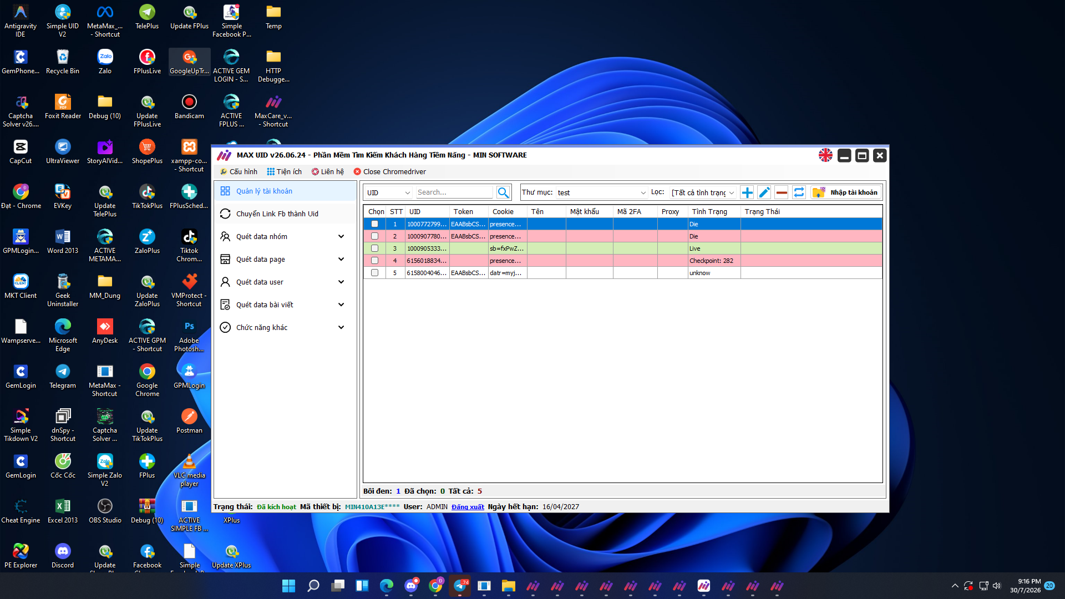Open AnyDesk desktop shortcut
Screen dimensions: 1065x599
(x=105, y=331)
